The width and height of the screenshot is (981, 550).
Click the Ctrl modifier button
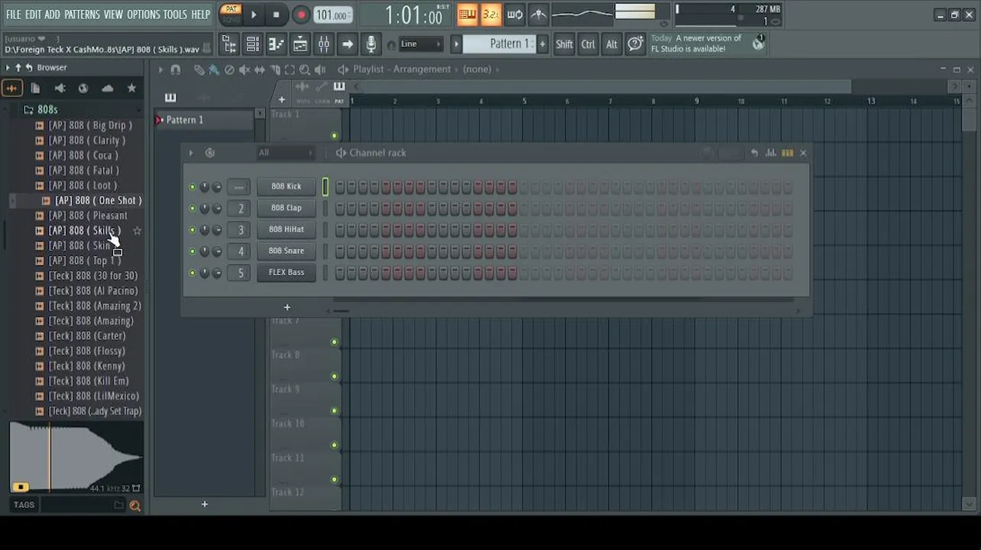(x=588, y=44)
